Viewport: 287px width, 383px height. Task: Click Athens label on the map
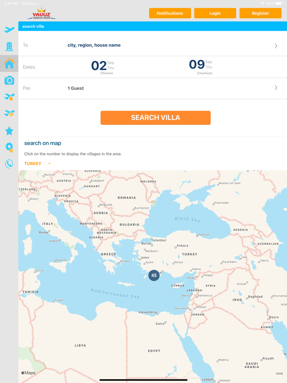click(x=125, y=261)
